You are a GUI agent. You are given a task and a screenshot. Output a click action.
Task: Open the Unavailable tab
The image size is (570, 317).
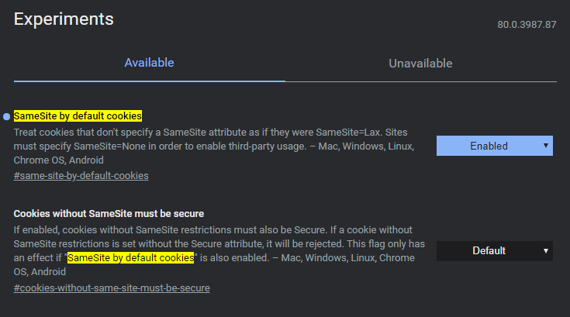point(420,64)
